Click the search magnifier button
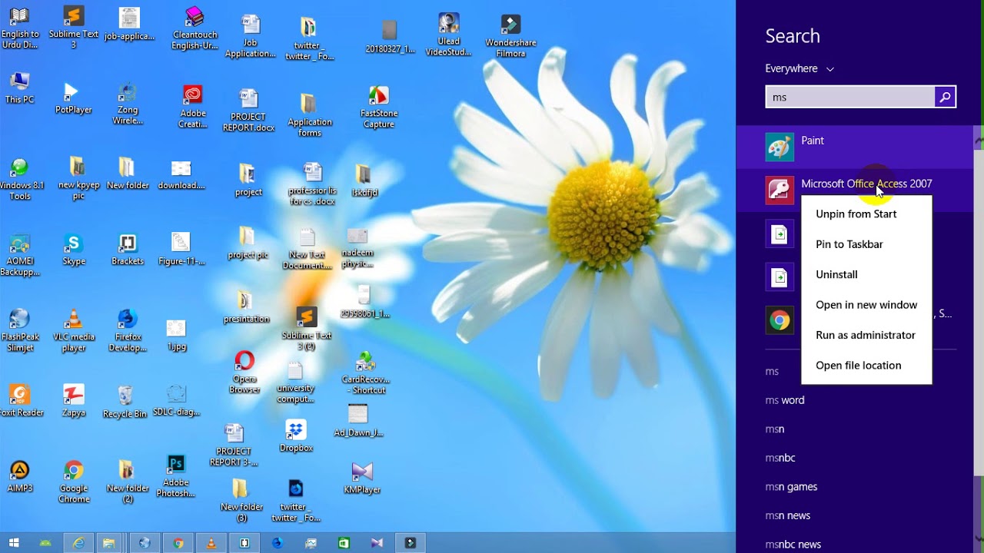984x553 pixels. click(945, 97)
